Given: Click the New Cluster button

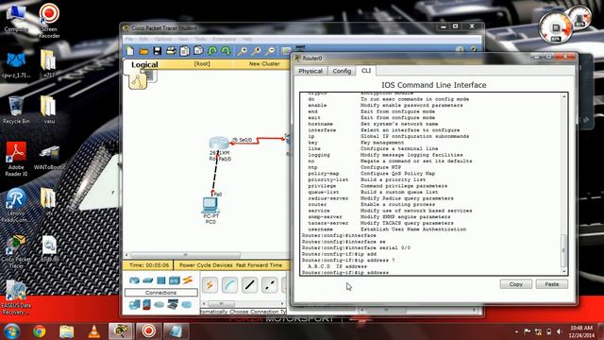Looking at the screenshot, I should 264,63.
